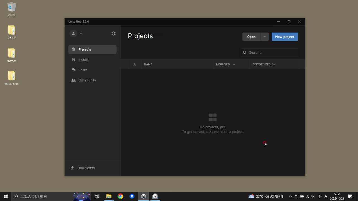Open the blue map-pin app in taskbar
The height and width of the screenshot is (201, 358).
point(132,196)
